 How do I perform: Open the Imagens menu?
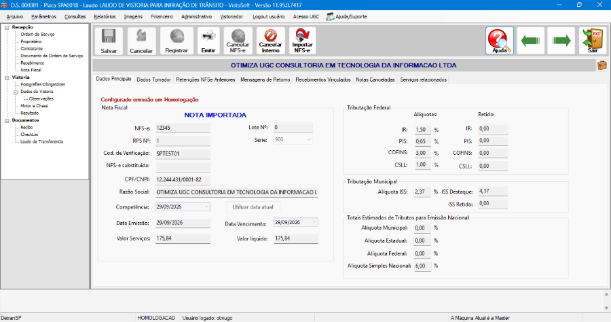point(133,17)
